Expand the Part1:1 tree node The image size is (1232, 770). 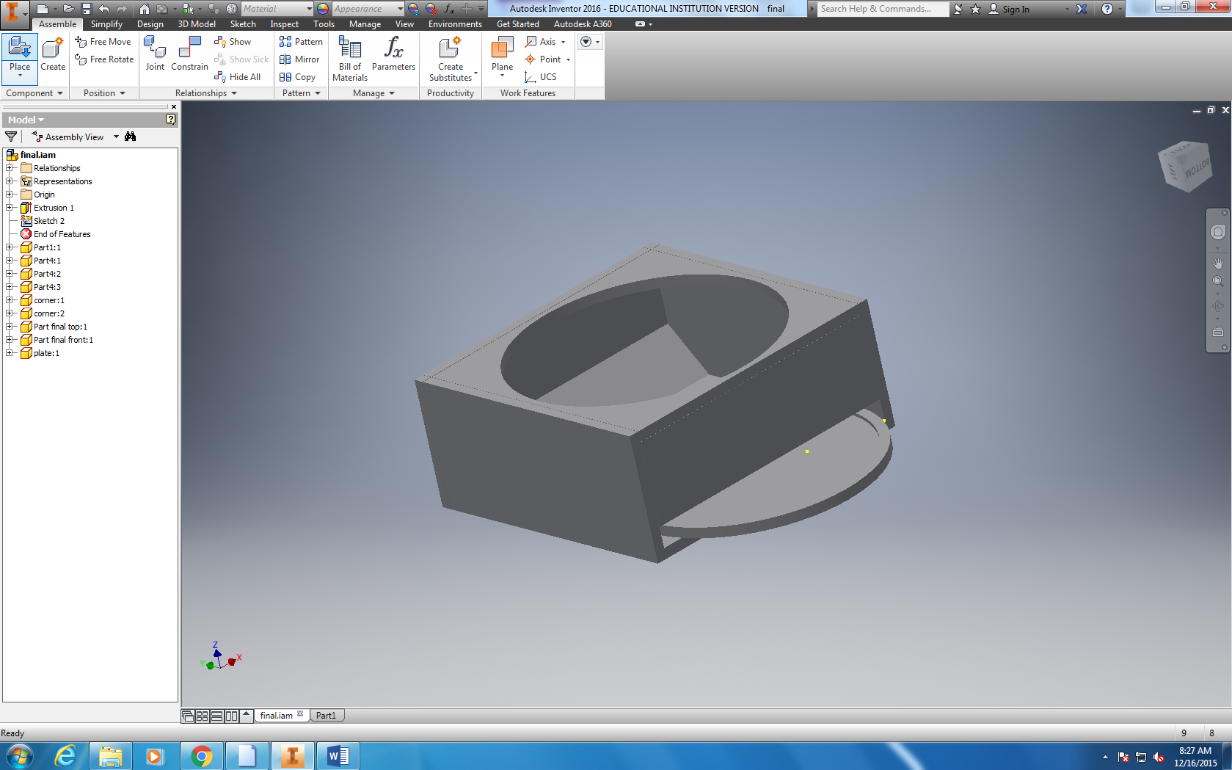coord(10,247)
